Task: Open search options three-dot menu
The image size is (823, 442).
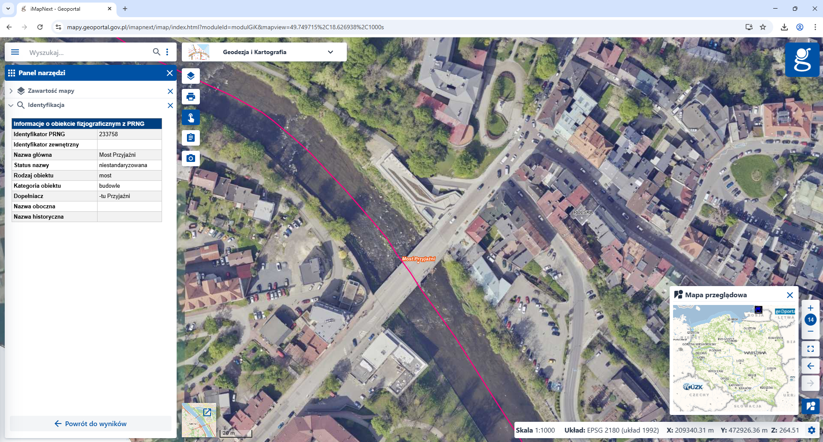Action: (167, 52)
